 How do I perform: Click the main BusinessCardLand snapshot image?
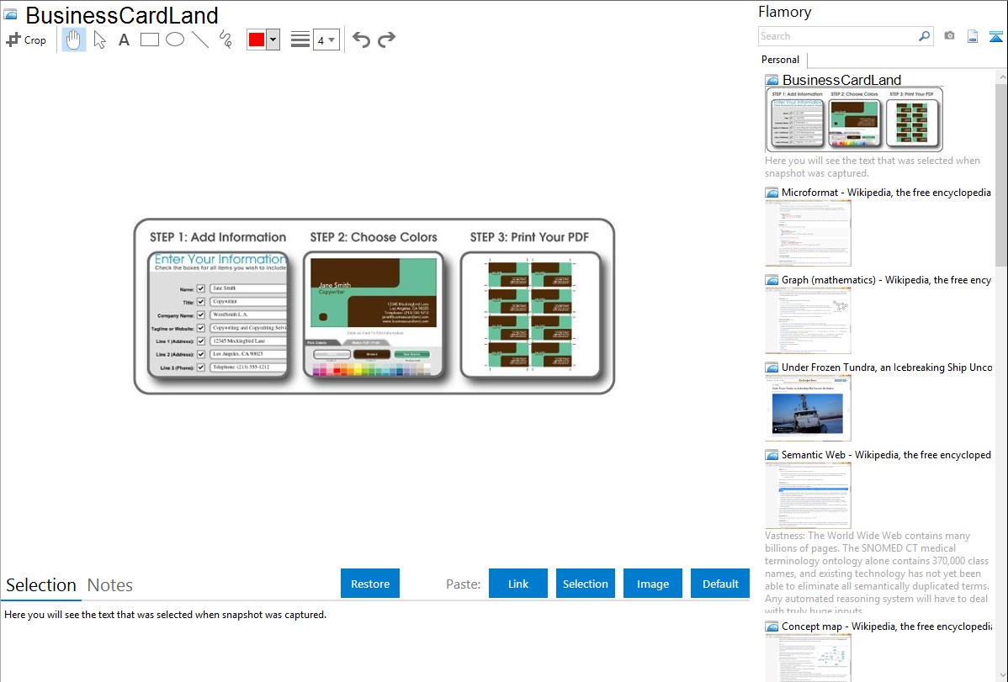pyautogui.click(x=374, y=306)
